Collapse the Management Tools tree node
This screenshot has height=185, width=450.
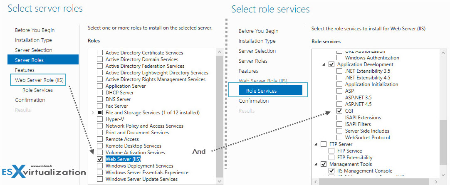(x=316, y=164)
